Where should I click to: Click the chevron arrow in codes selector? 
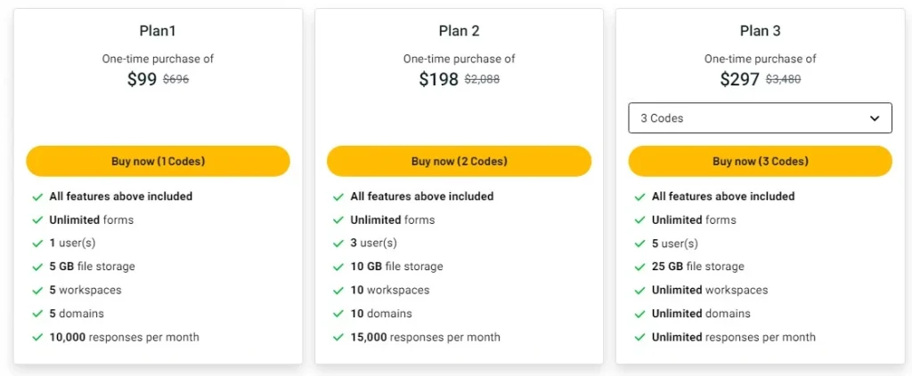pos(874,118)
